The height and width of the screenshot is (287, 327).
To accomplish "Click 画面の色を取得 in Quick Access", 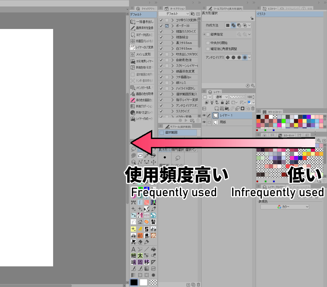I will click(x=142, y=94).
